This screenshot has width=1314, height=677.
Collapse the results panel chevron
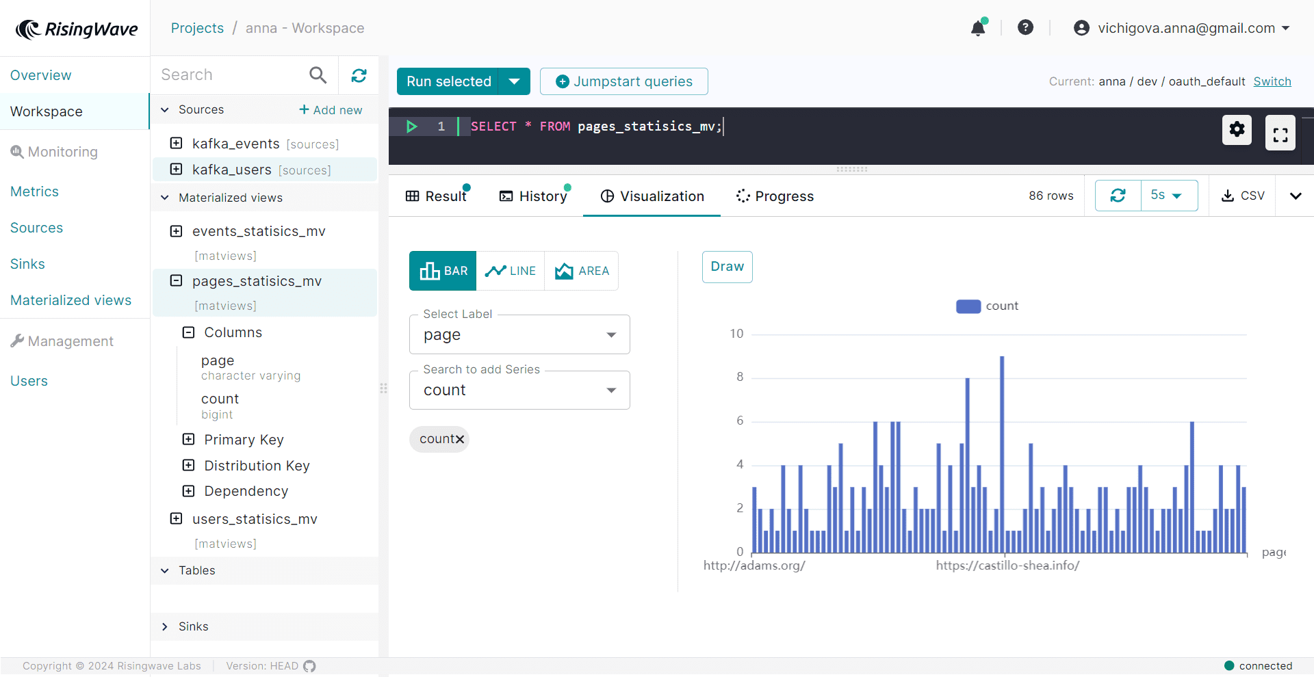tap(1296, 196)
